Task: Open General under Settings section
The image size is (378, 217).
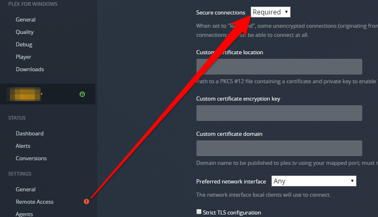Action: coord(26,189)
